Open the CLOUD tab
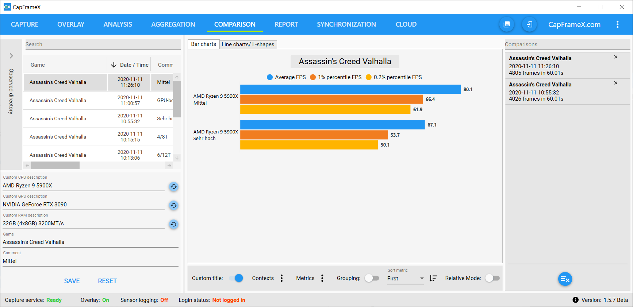633x307 pixels. tap(406, 24)
